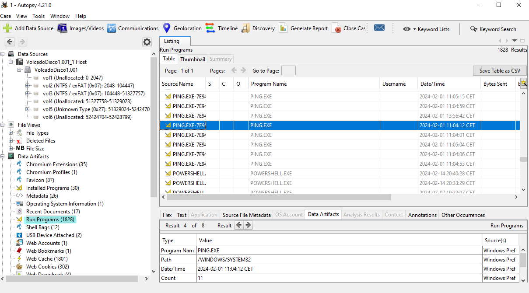Select Web Cookies in the tree
This screenshot has width=529, height=293.
click(x=41, y=267)
